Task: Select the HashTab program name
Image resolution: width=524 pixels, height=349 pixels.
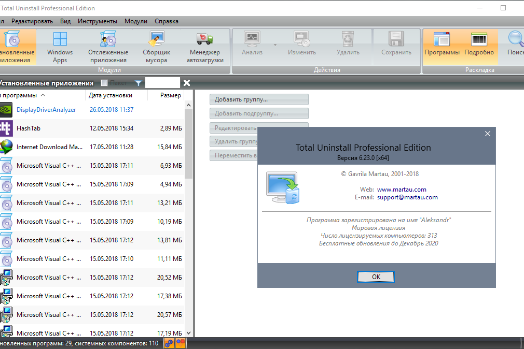Action: click(29, 128)
